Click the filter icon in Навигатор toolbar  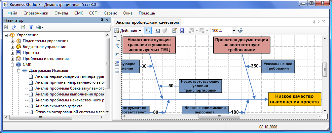[x=31, y=27]
